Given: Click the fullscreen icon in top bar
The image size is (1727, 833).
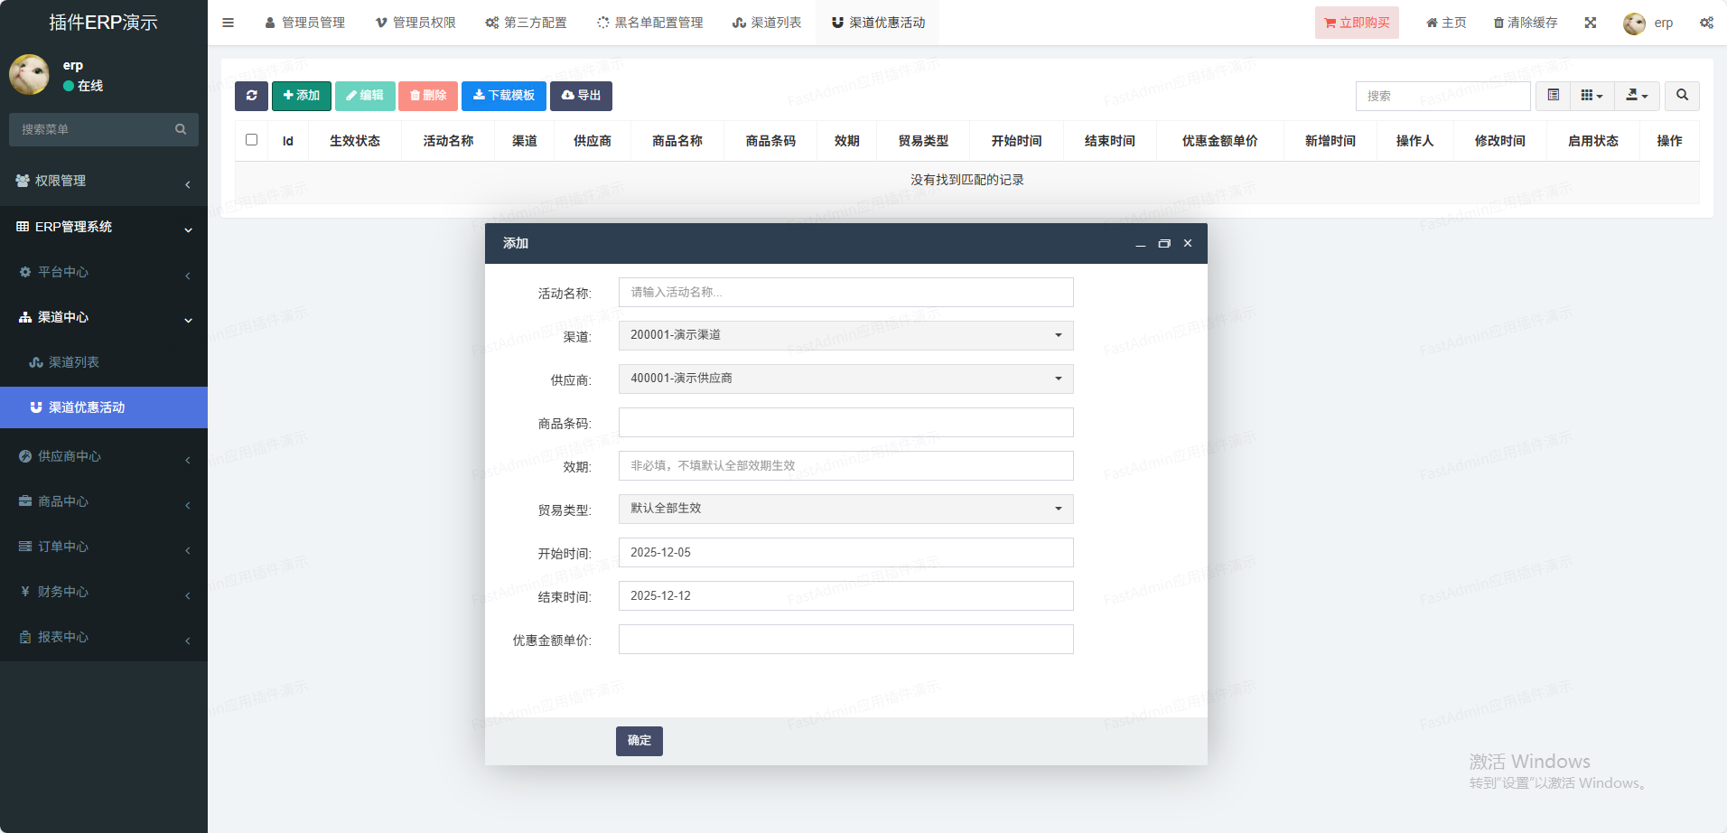Looking at the screenshot, I should click(1590, 23).
